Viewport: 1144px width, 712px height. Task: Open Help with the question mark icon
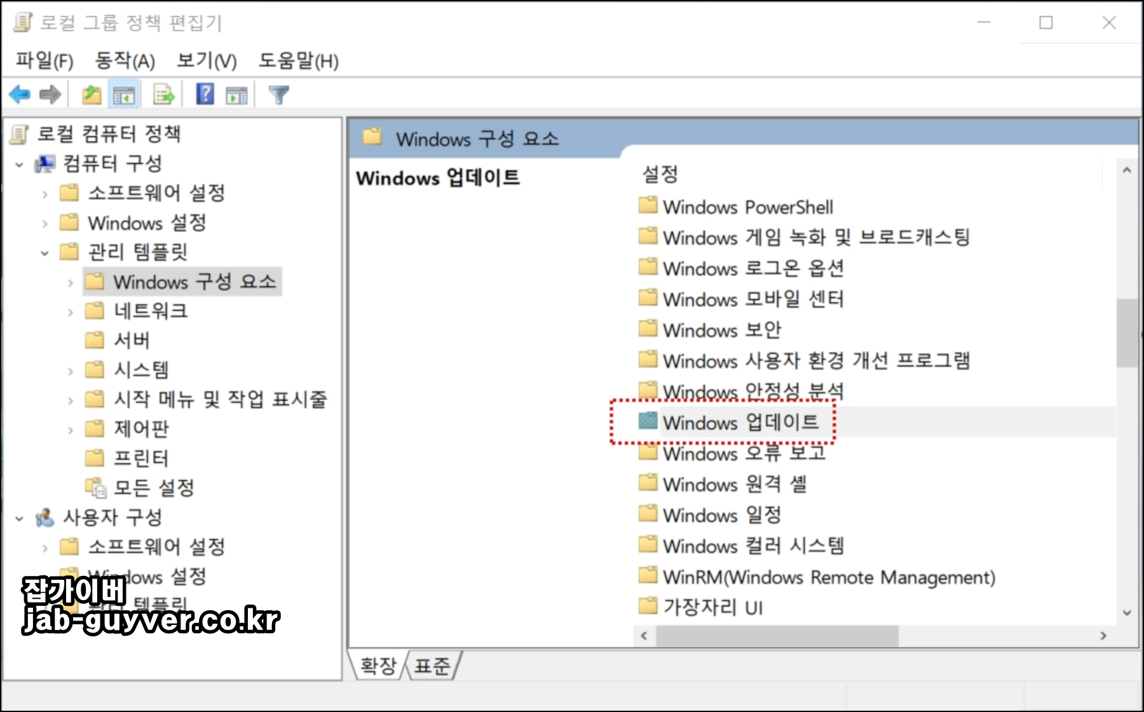(x=205, y=95)
